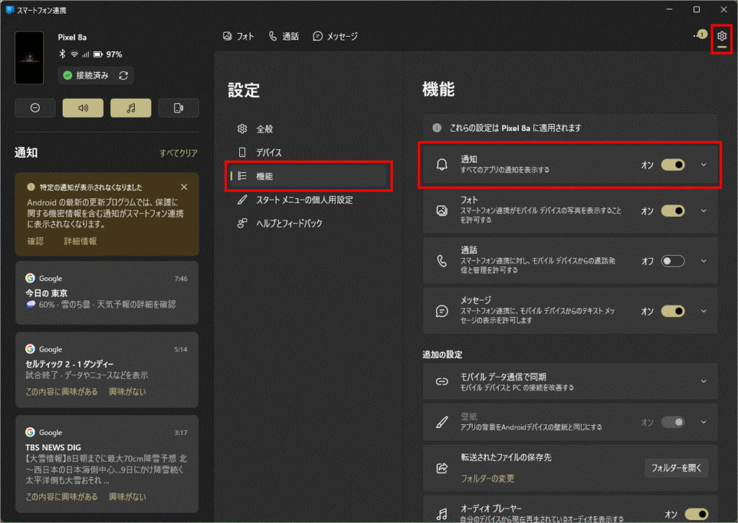Viewport: 738px width, 523px height.
Task: Click the music note audio player button
Action: [130, 108]
